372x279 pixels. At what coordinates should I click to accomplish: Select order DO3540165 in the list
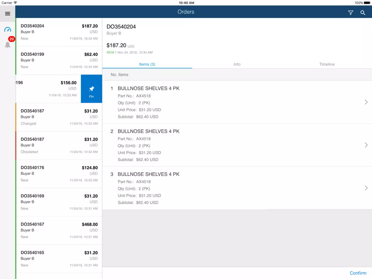59,259
